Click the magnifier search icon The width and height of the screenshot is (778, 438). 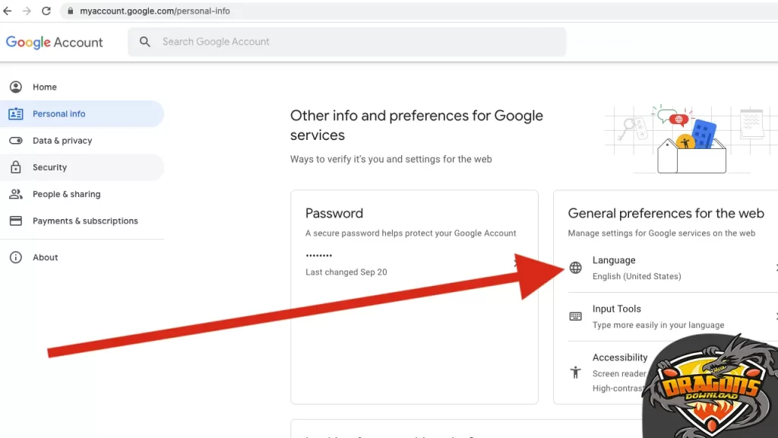(x=145, y=42)
